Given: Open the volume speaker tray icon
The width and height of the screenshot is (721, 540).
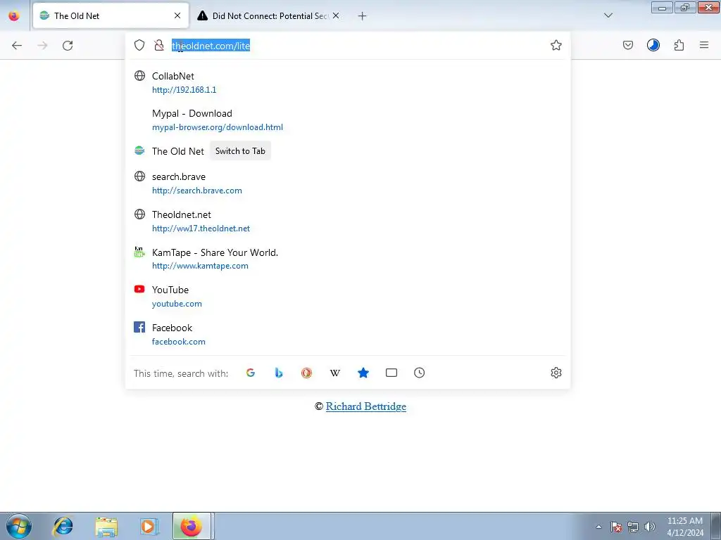Looking at the screenshot, I should coord(650,527).
